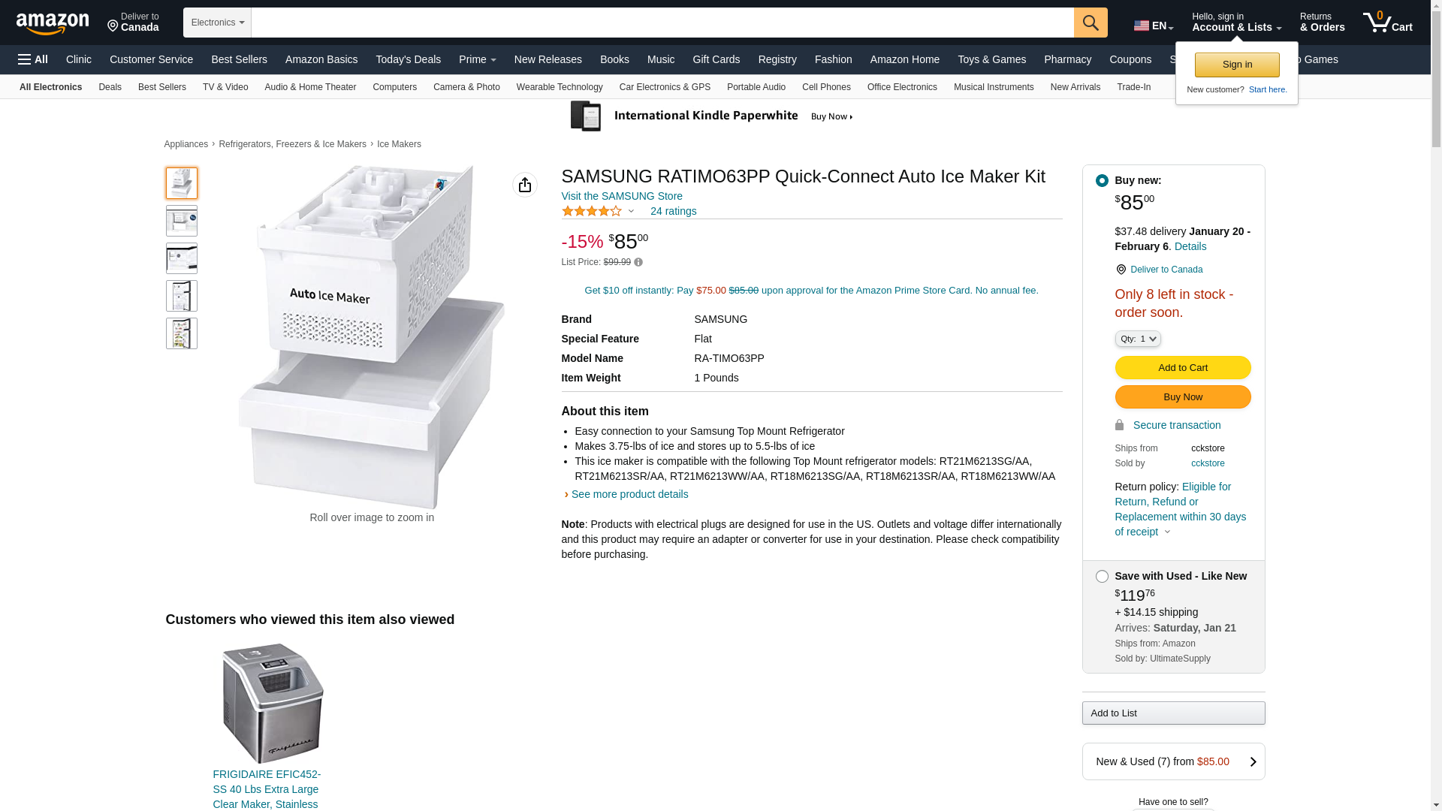The width and height of the screenshot is (1442, 811).
Task: Click the star rating icons
Action: click(x=592, y=211)
